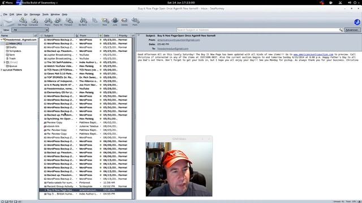Click the webcam video thumbnail

(179, 169)
